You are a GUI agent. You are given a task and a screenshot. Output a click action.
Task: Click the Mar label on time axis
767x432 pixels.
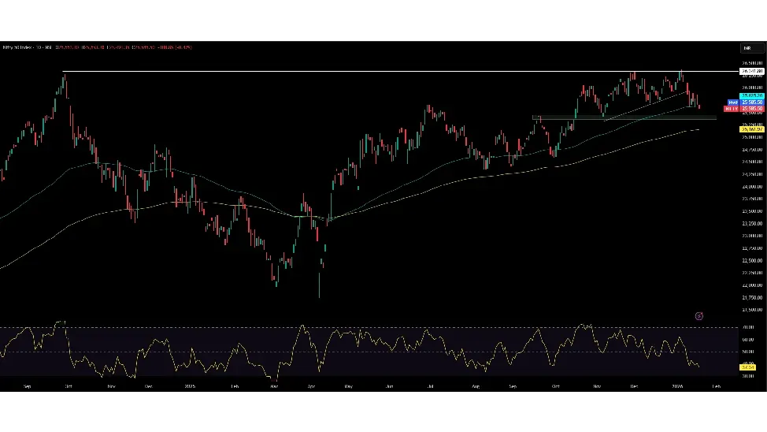point(272,387)
